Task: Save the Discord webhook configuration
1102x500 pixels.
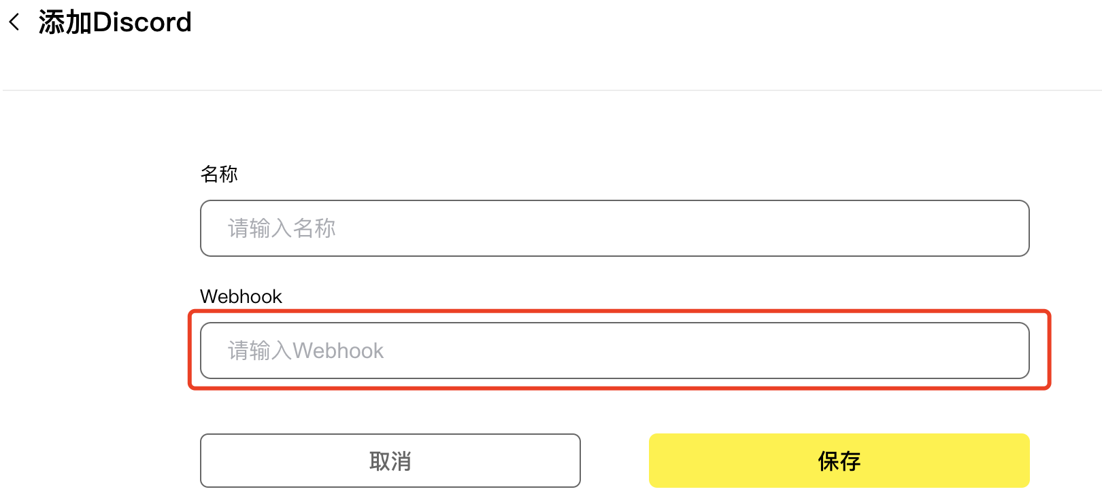Action: pyautogui.click(x=839, y=461)
